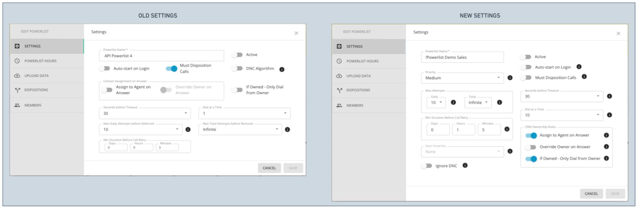
Task: Show info for DNC Algorithm in Old Settings
Action: (282, 69)
